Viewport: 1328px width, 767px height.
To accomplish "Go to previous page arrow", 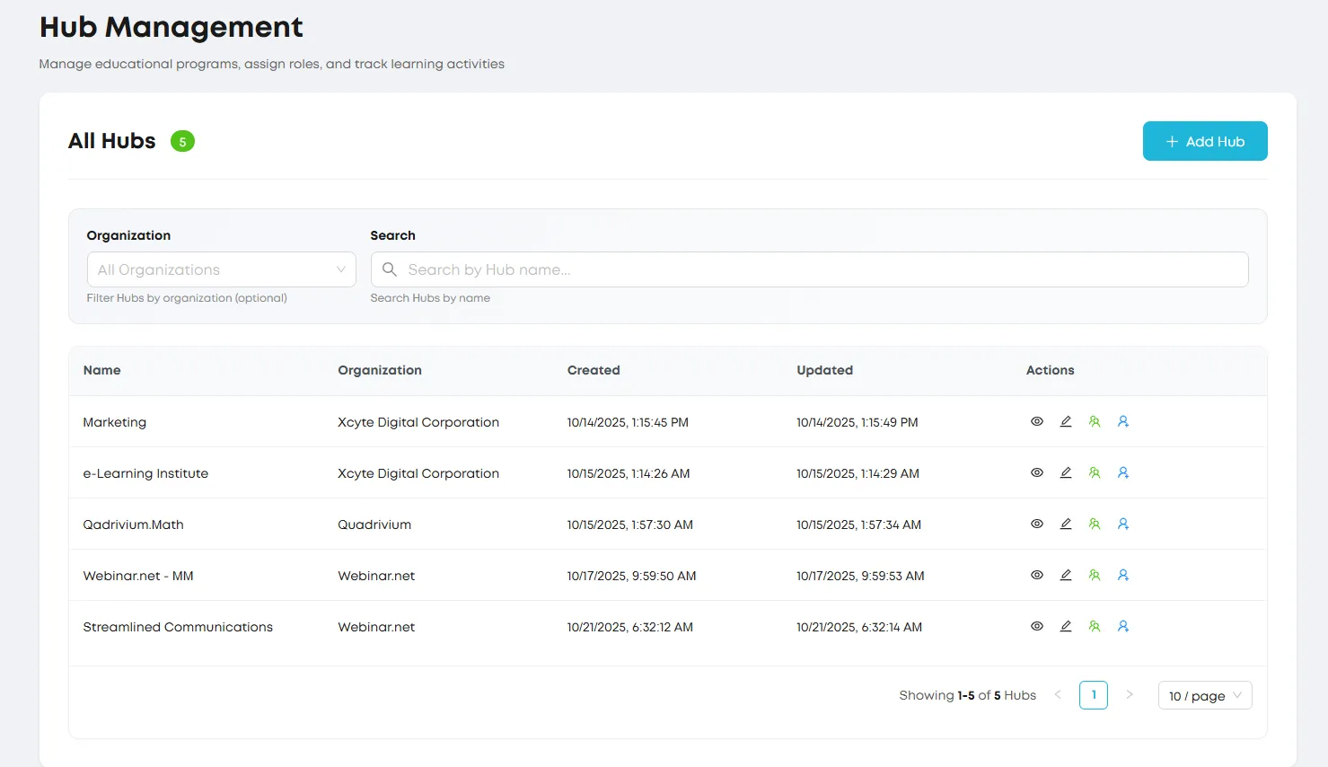I will coord(1058,695).
